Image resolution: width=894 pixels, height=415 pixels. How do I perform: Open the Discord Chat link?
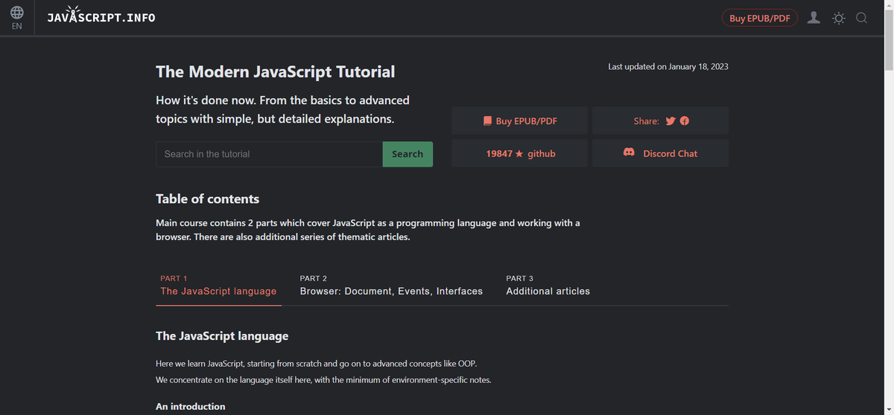tap(670, 153)
